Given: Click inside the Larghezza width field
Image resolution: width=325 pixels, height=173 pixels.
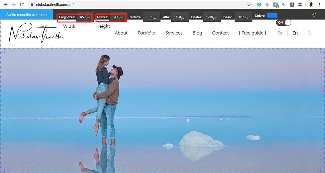Looking at the screenshot, I should click(83, 17).
